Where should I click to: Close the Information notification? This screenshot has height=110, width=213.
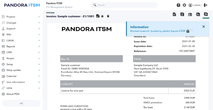click(204, 27)
